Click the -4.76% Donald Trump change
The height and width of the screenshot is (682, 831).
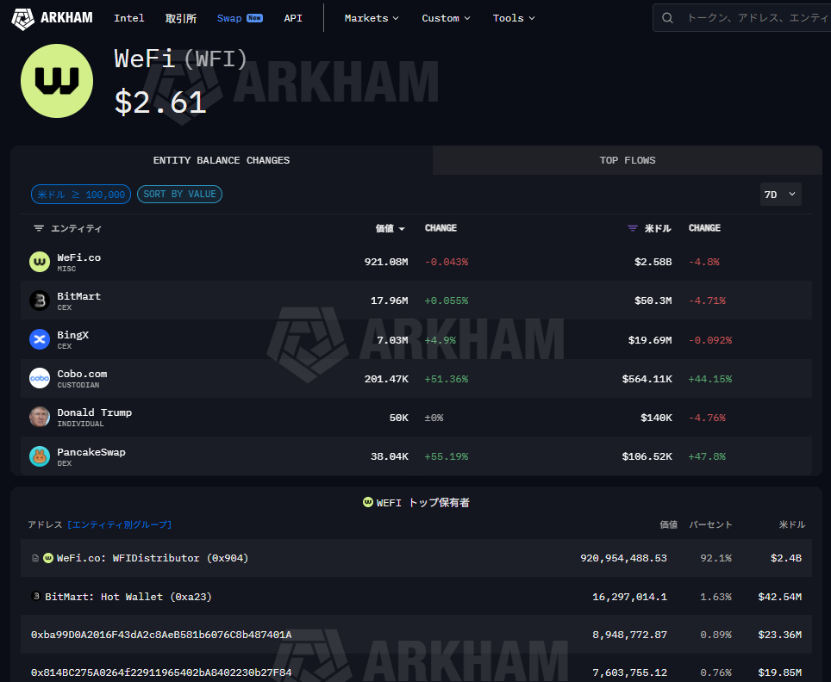[707, 418]
